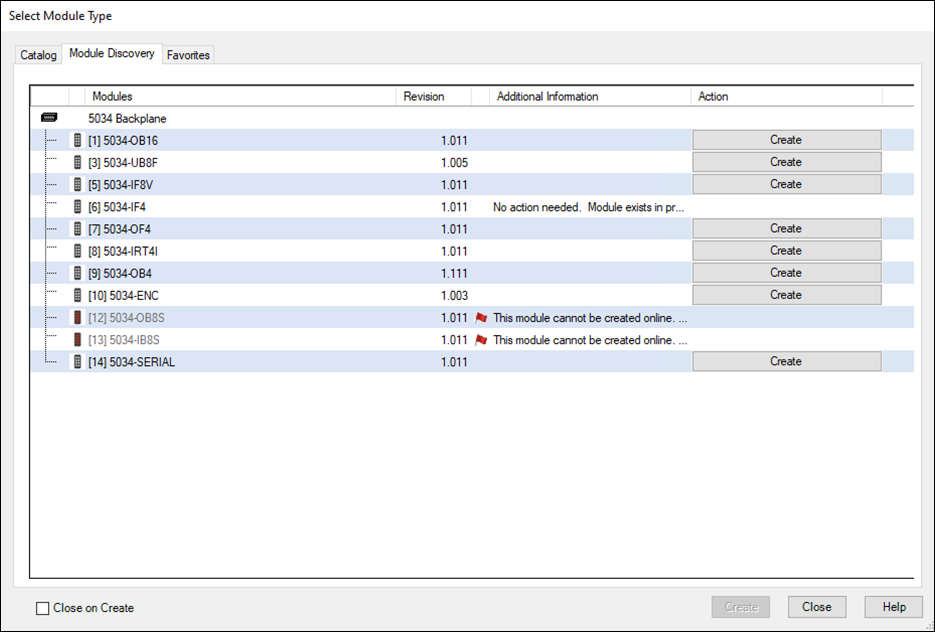Select the [7] 5034-OF4 row

click(x=472, y=229)
